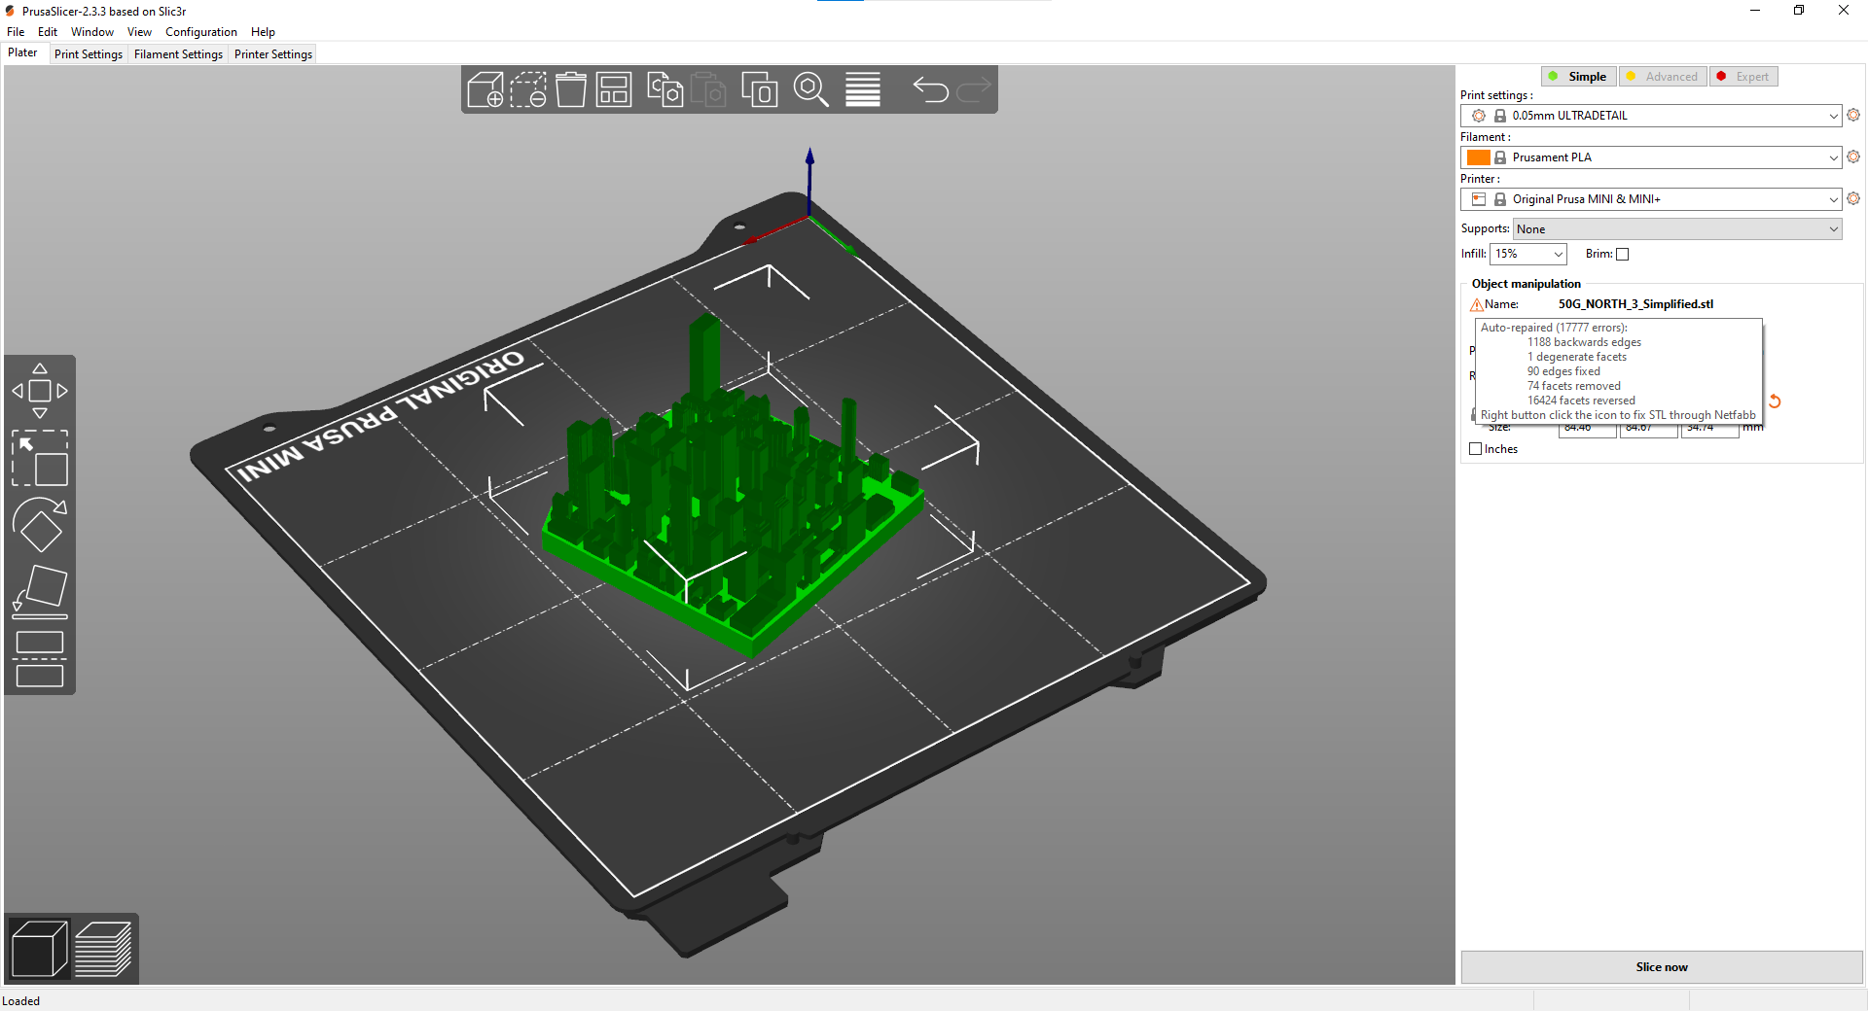Edit print settings via gear icon
The image size is (1868, 1011).
1853,115
